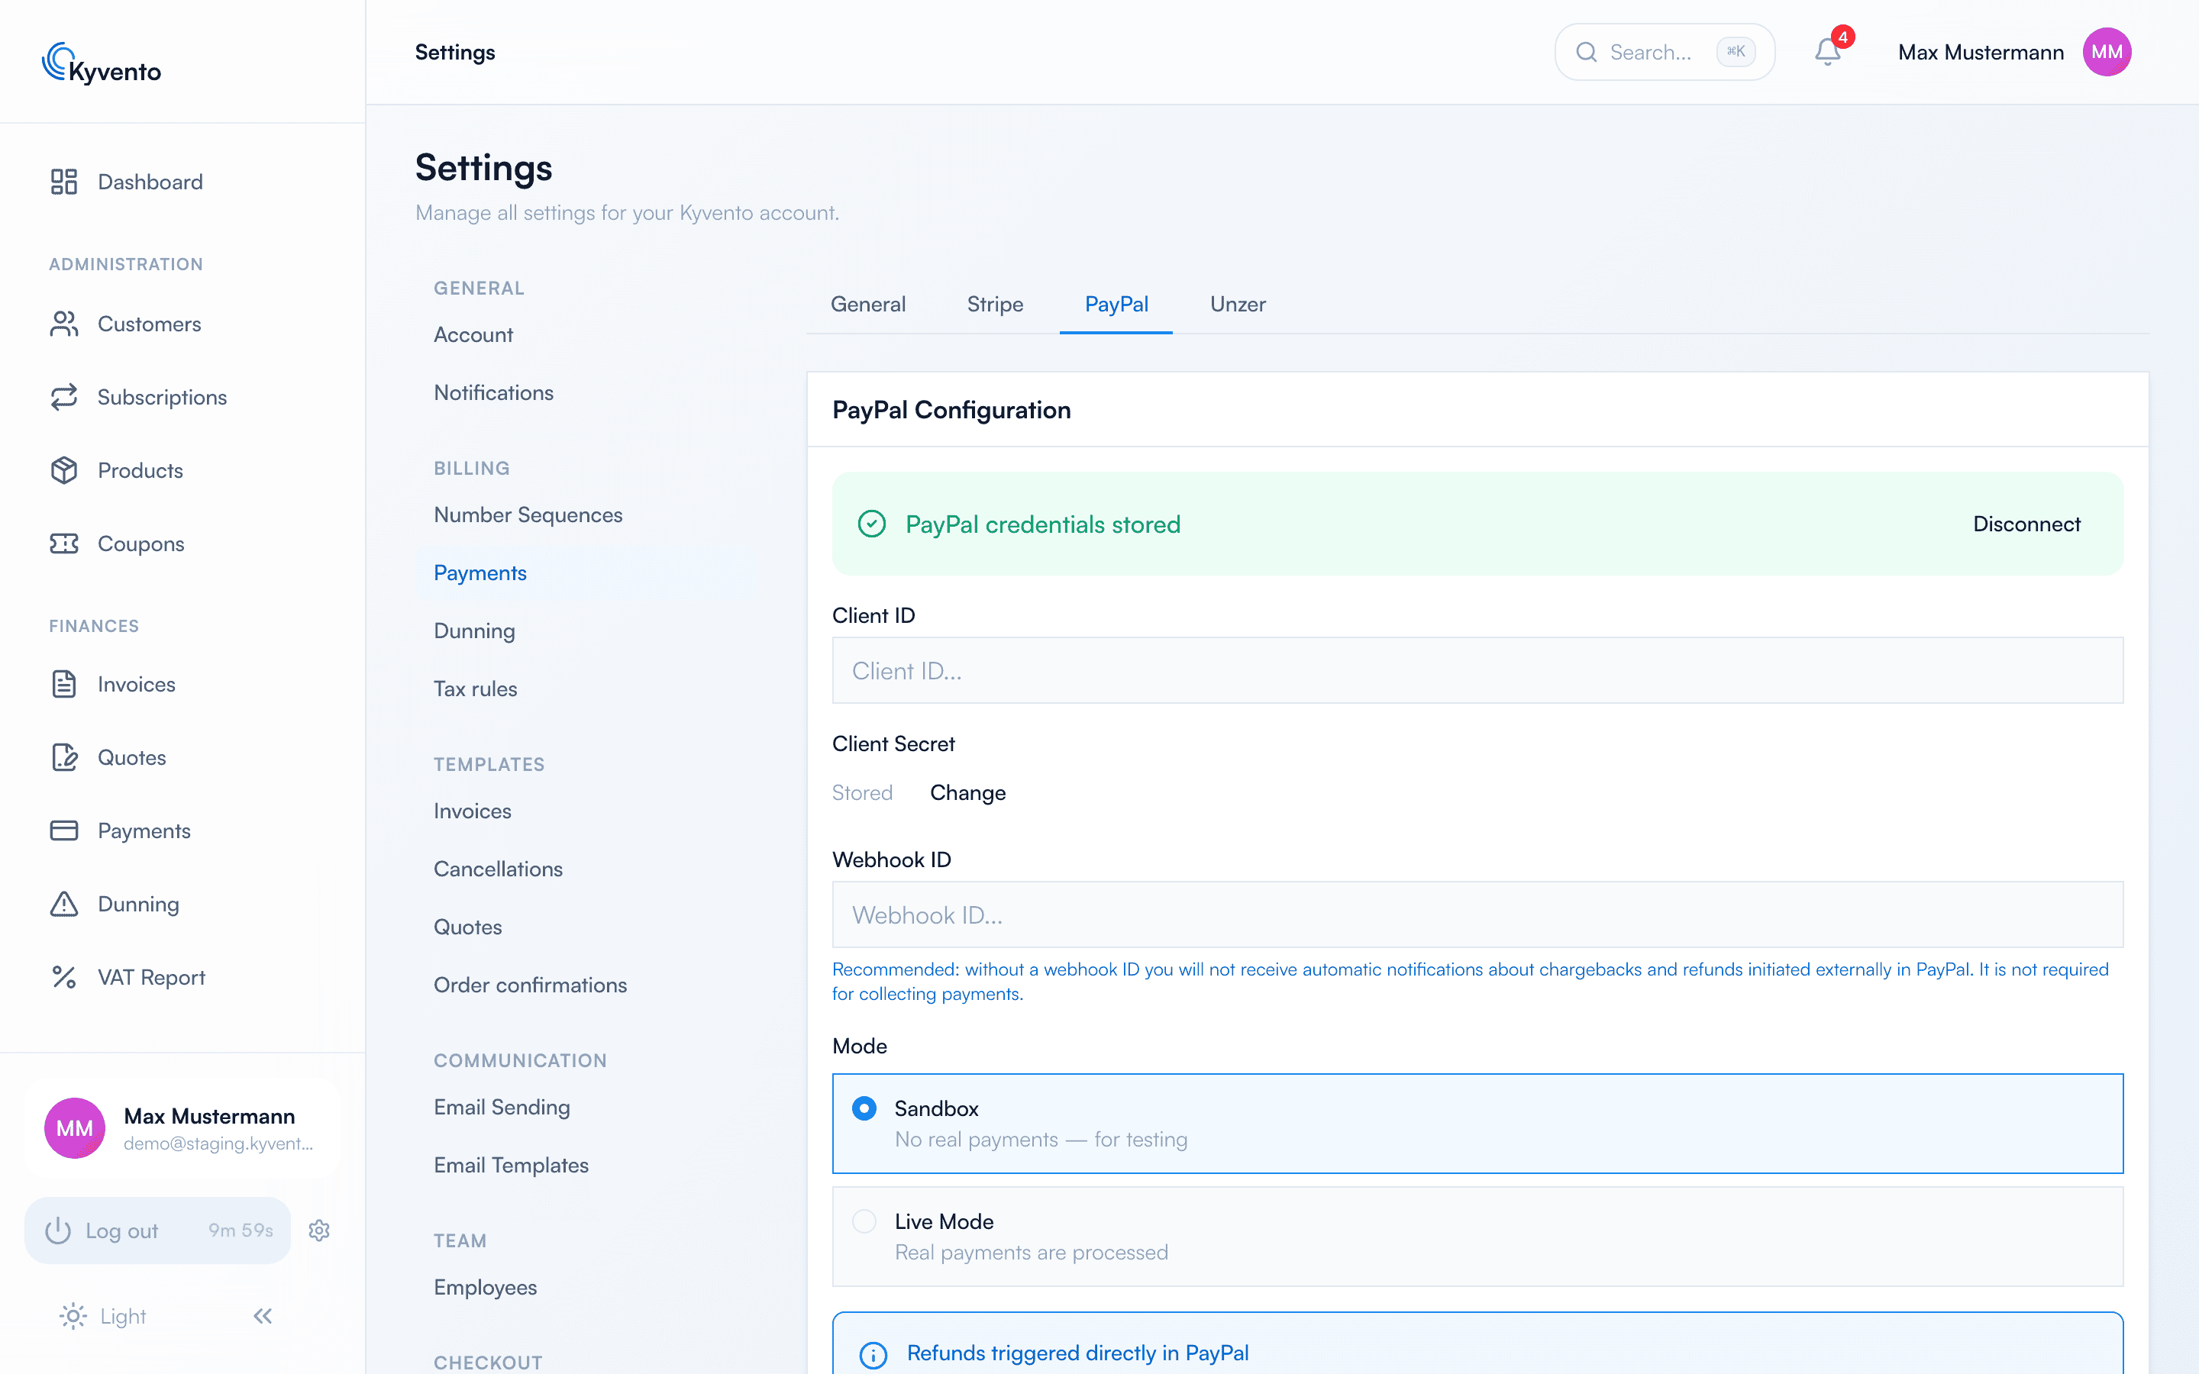The width and height of the screenshot is (2199, 1374).
Task: Click the sidebar Payments card icon
Action: click(63, 831)
